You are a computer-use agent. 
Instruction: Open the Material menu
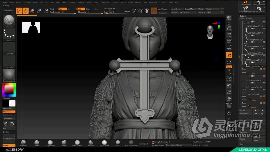81,2
